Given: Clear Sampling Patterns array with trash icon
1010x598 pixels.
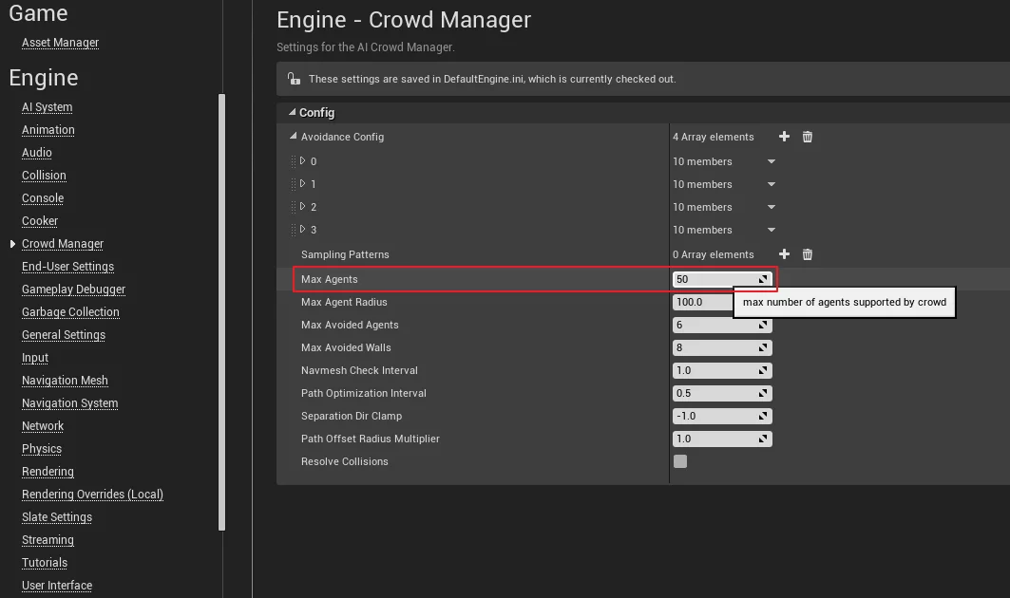Looking at the screenshot, I should click(x=808, y=254).
